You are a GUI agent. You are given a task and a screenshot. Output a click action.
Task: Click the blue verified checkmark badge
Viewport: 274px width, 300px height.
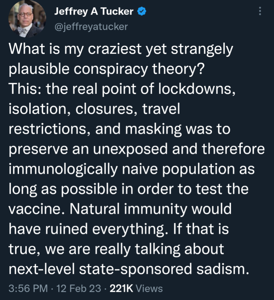point(142,12)
